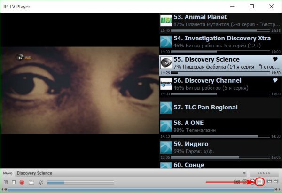Image resolution: width=282 pixels, height=193 pixels.
Task: Switch to the next channel
Action: click(277, 182)
